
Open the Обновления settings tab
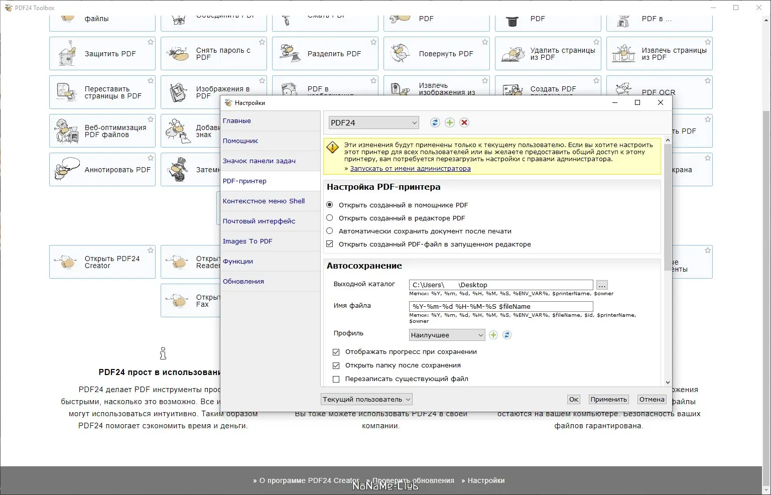pyautogui.click(x=271, y=282)
